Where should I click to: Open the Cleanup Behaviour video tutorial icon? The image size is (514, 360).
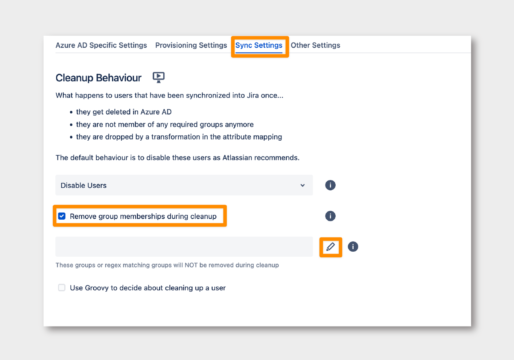pyautogui.click(x=158, y=77)
